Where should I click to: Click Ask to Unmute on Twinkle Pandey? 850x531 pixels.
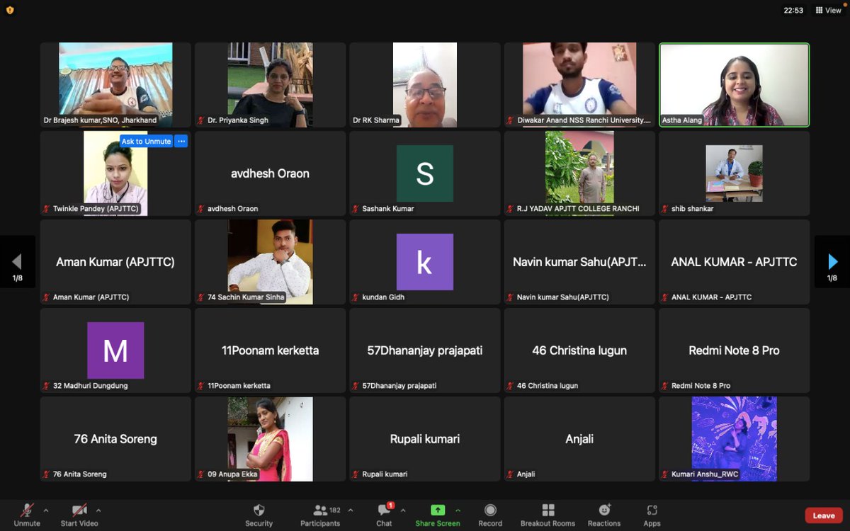coord(146,141)
